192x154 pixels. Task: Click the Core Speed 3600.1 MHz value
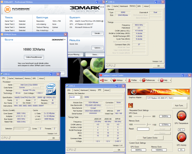(21, 113)
